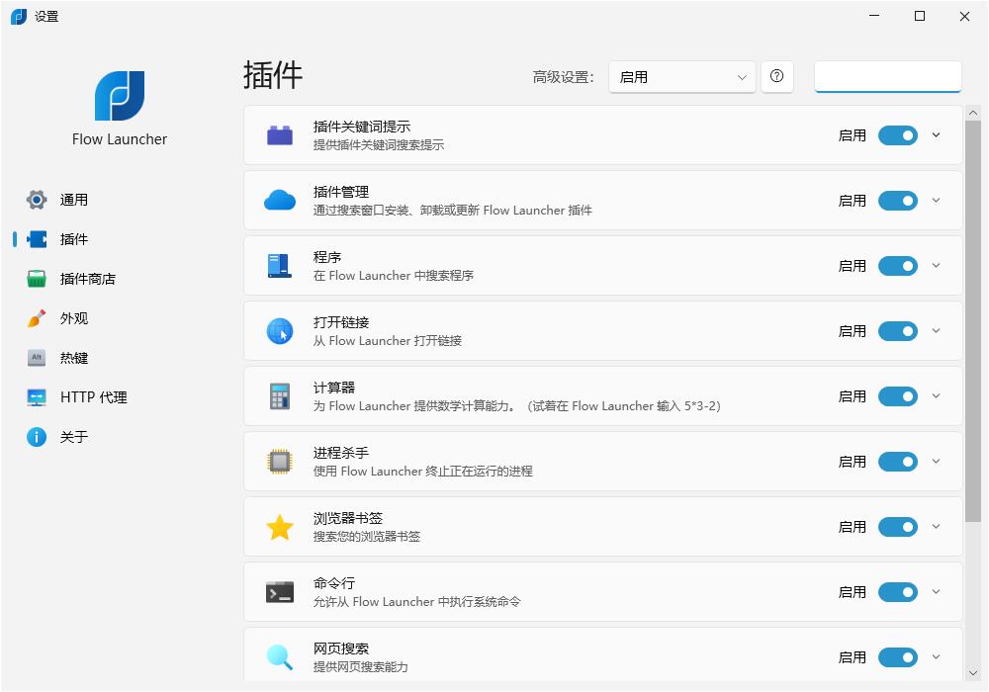The width and height of the screenshot is (989, 692).
Task: Click description 从 Flow Launcher 打开链接
Action: [388, 341]
